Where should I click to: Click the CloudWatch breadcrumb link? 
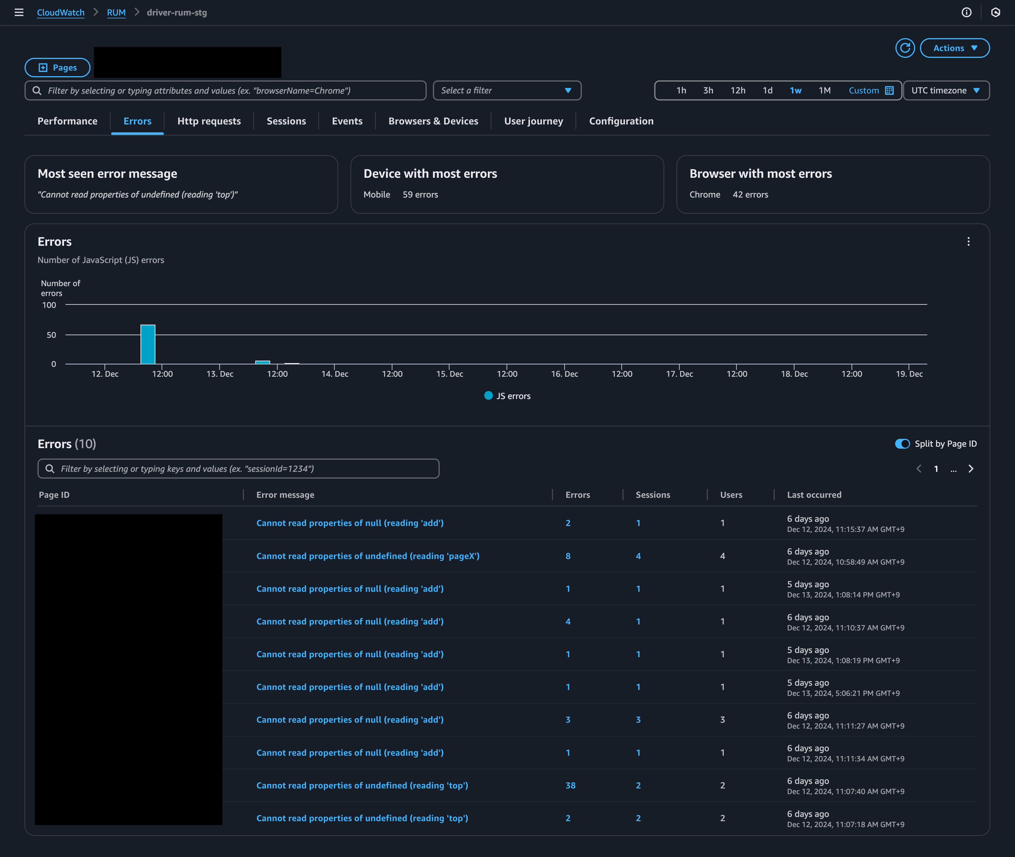click(x=61, y=13)
